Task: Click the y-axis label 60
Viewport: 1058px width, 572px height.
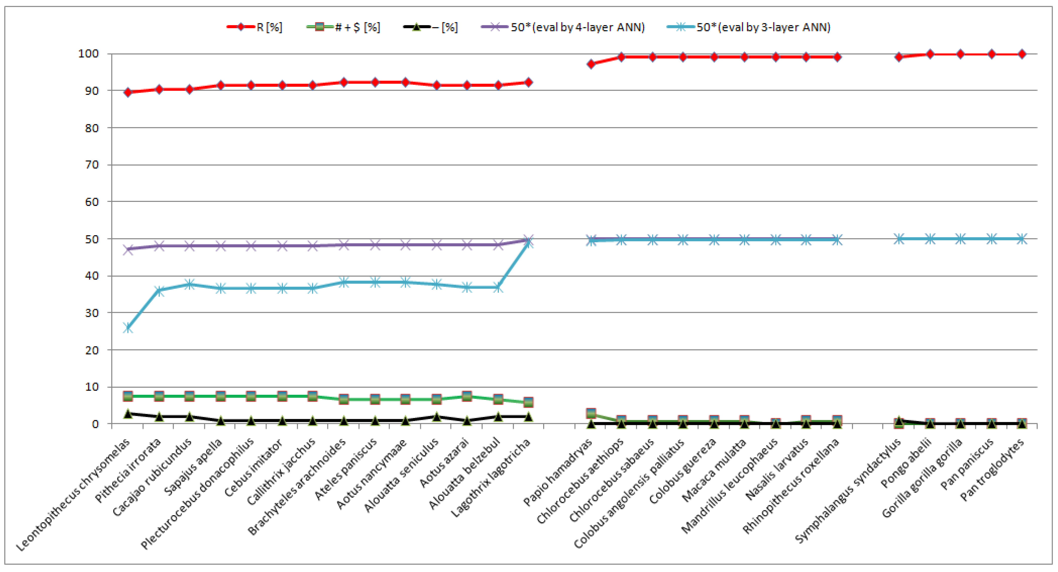Action: click(92, 202)
